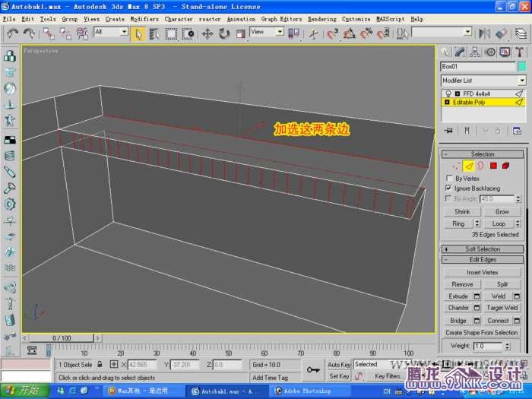Select Element sub-object level
Screen dimensions: 532x399
pos(505,166)
